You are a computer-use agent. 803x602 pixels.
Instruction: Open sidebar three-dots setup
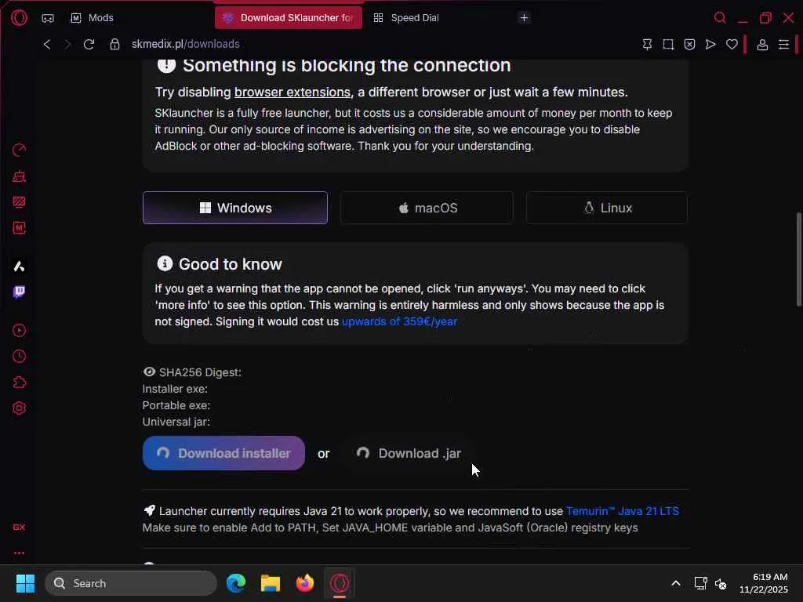point(19,553)
